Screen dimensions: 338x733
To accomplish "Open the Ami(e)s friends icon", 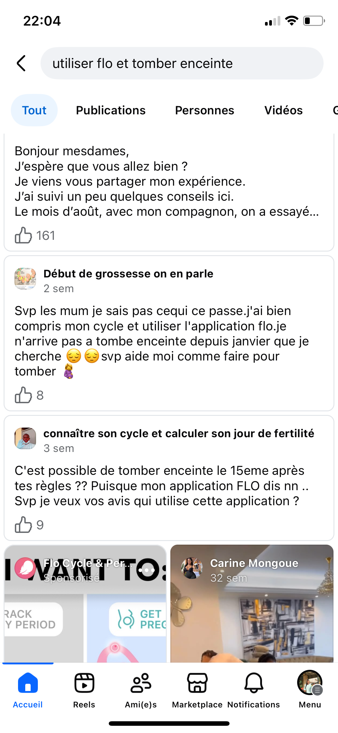I will click(141, 683).
